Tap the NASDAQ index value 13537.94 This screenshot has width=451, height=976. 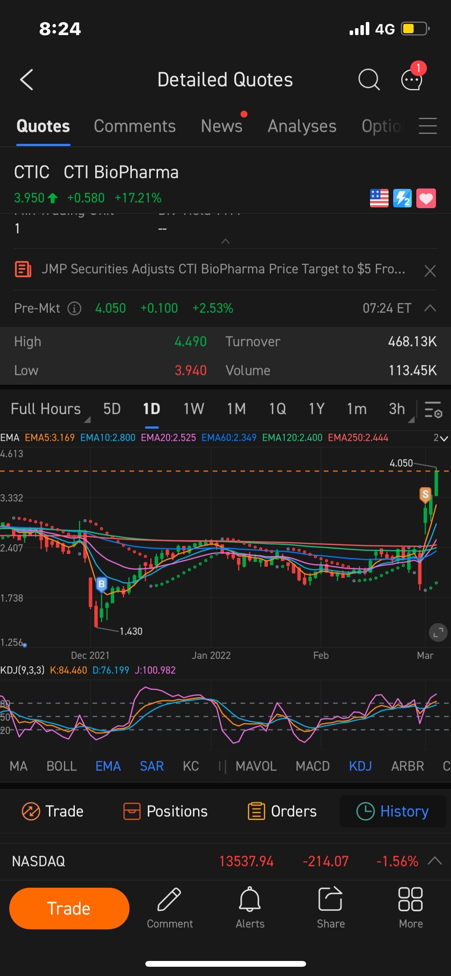tap(246, 861)
